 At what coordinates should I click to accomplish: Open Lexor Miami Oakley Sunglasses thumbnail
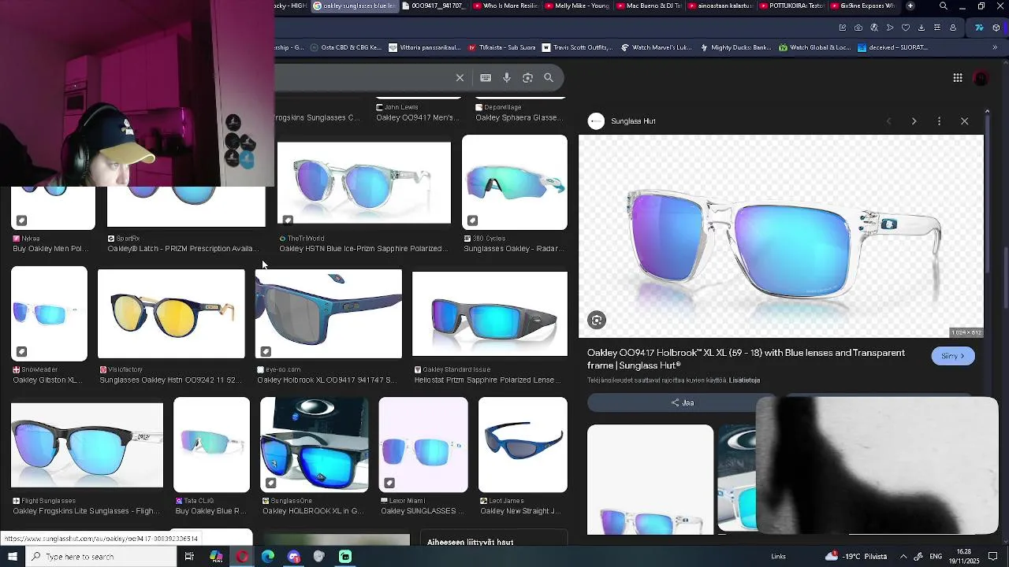point(423,445)
